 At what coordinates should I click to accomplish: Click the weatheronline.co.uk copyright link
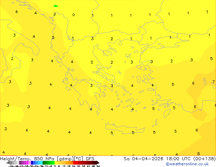187,164
